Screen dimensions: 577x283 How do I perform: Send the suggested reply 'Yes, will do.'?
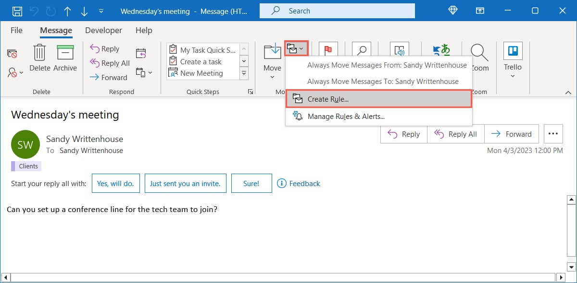tap(115, 183)
